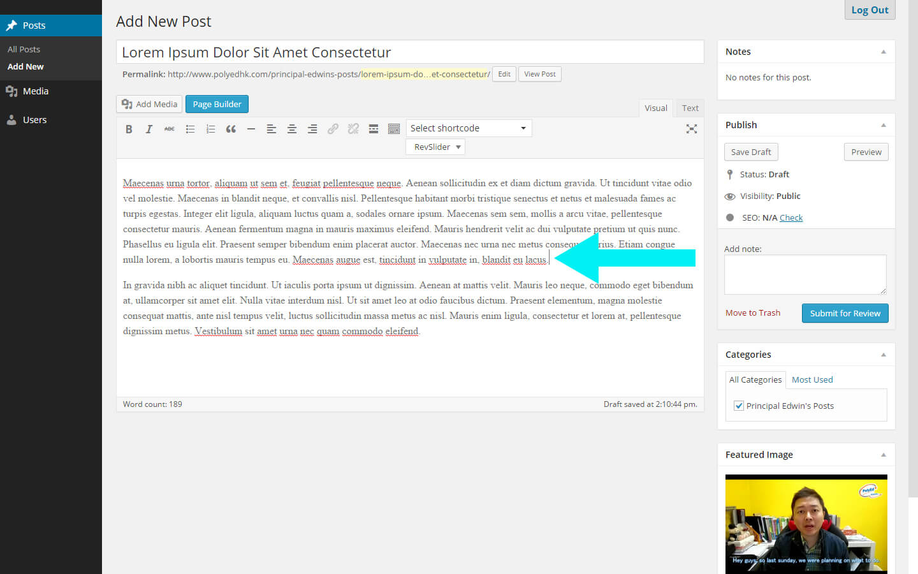Collapse the Featured Image panel
Screen dimensions: 918x574
point(884,455)
